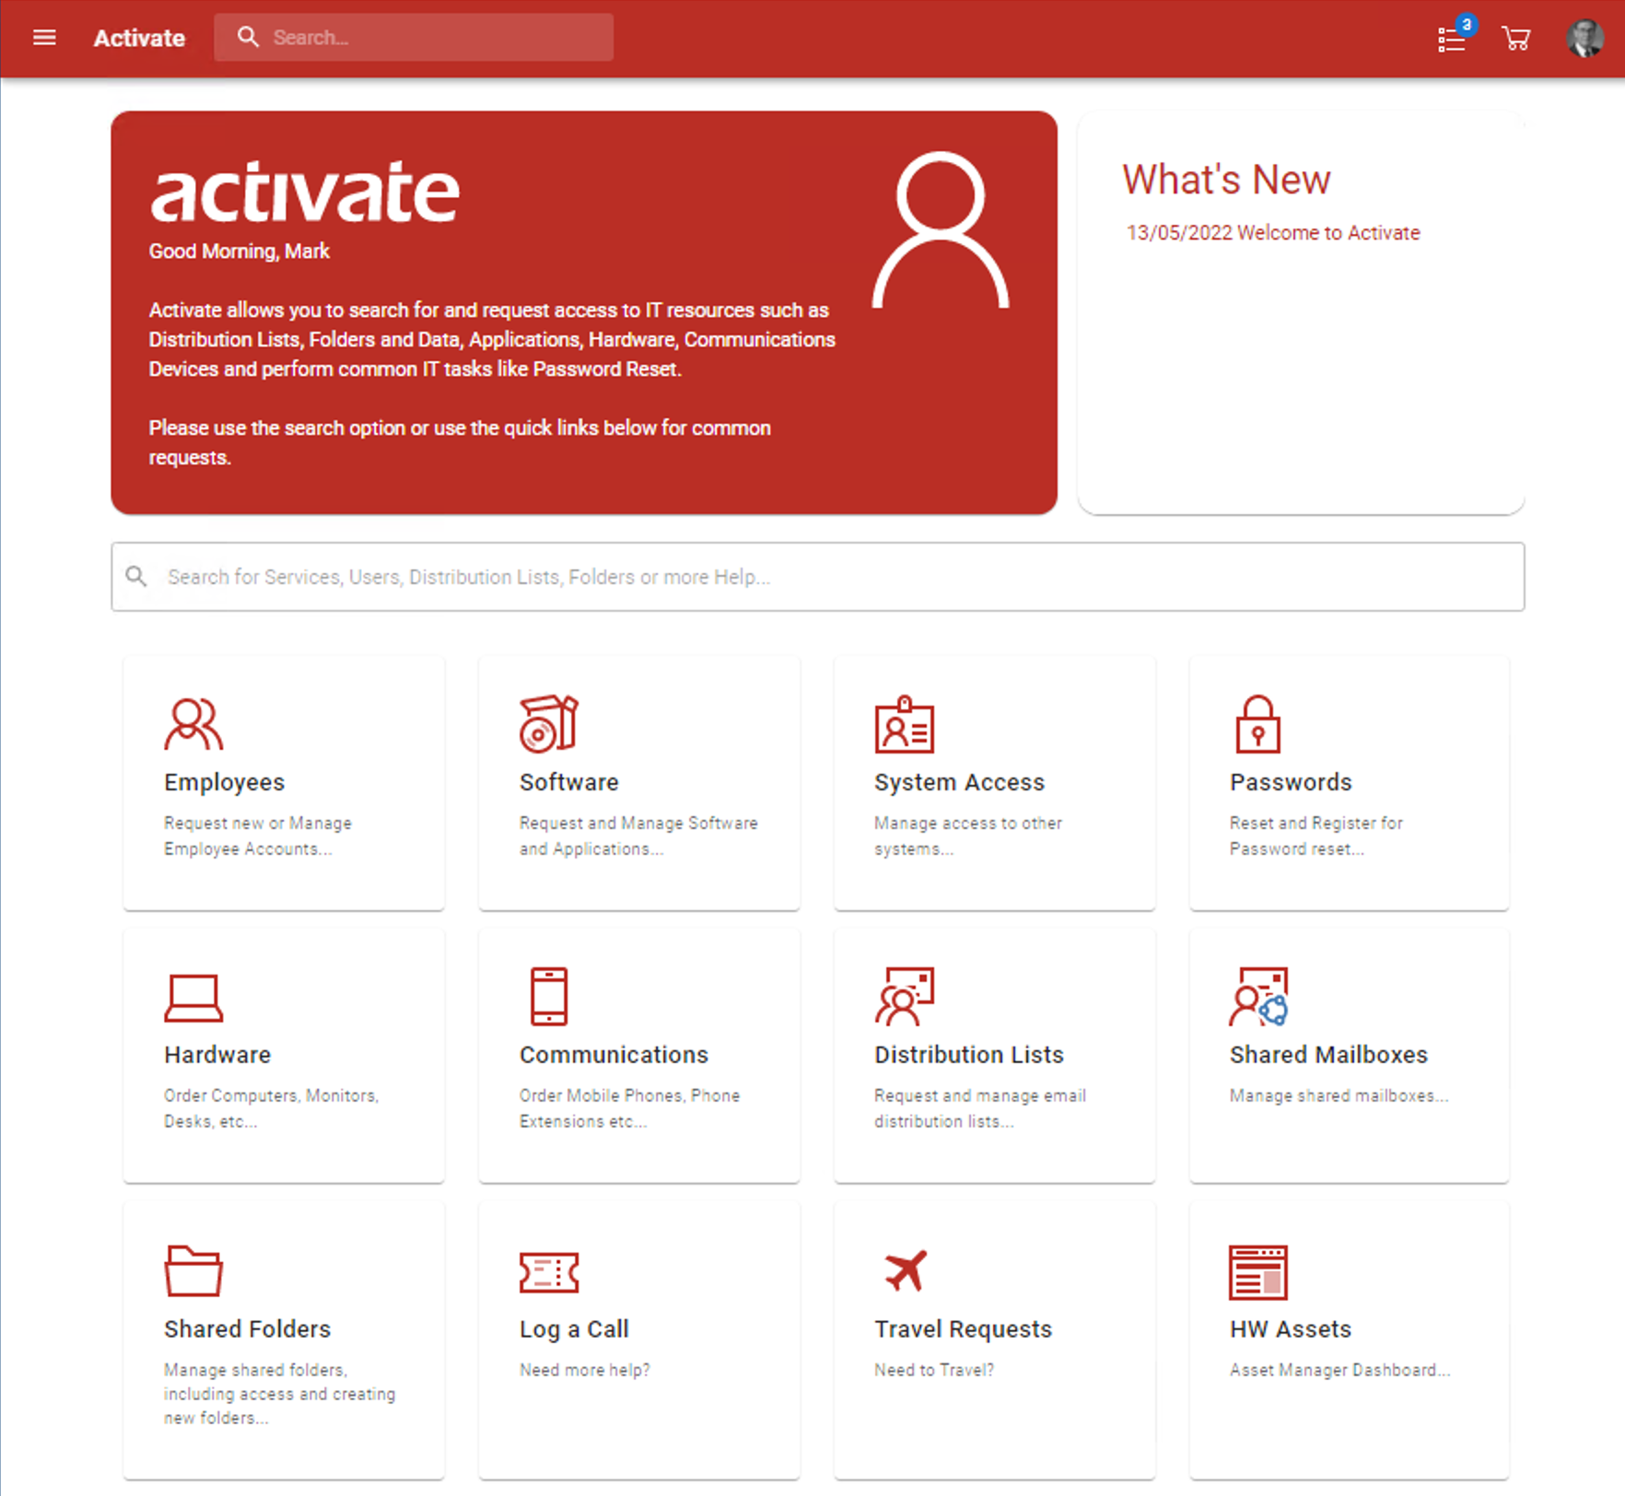Open the Shared Mailboxes card title

[1329, 1055]
